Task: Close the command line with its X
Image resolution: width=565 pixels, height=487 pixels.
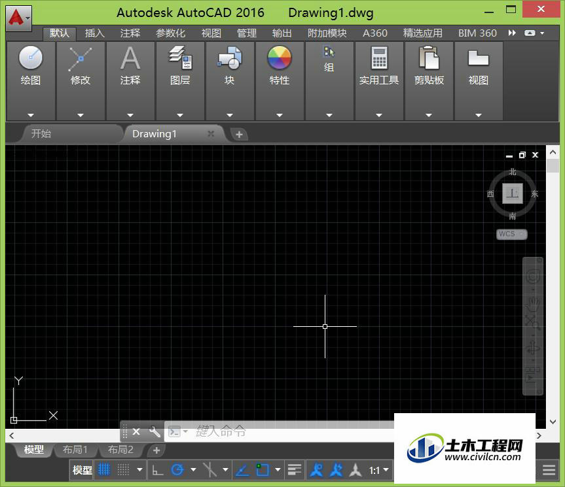Action: click(136, 431)
